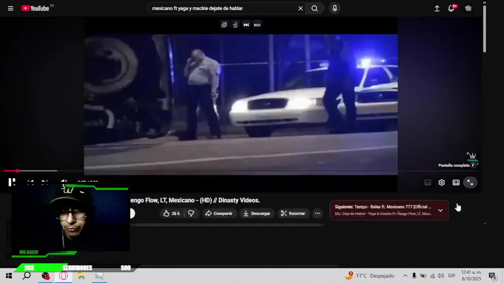Open the upload/create video icon
This screenshot has width=504, height=283.
(437, 8)
